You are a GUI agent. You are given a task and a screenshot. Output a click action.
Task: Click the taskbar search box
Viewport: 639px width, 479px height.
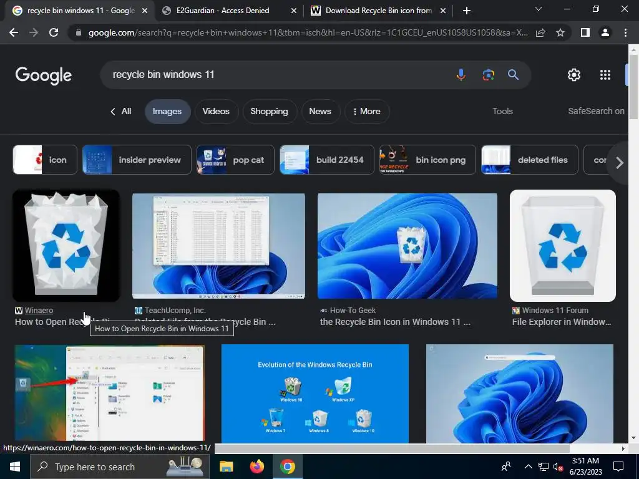(x=120, y=467)
